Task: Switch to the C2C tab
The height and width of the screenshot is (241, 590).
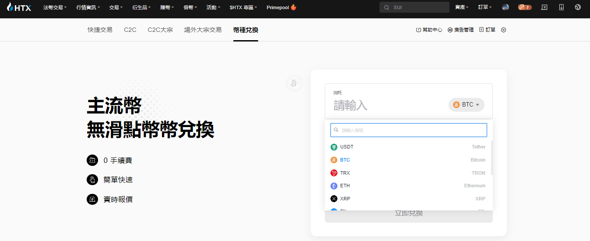Action: point(130,30)
